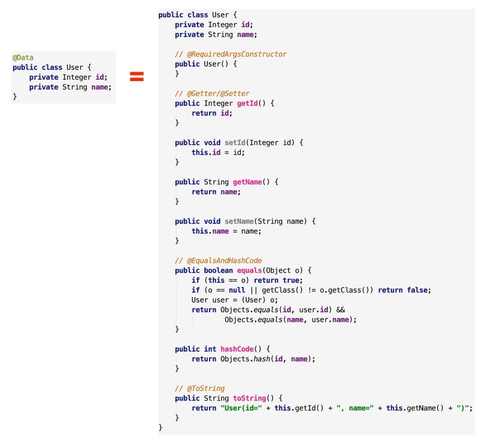Click the "User(id=" string literal
The width and height of the screenshot is (486, 446).
(241, 408)
